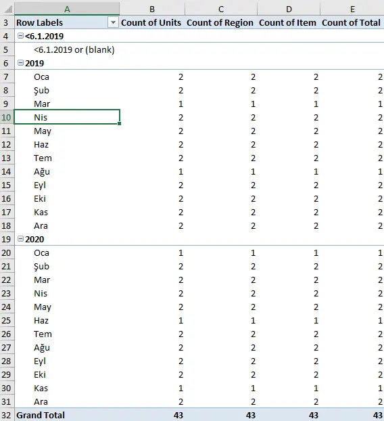The width and height of the screenshot is (384, 421).
Task: Click the select-all corner triangle
Action: 7,9
